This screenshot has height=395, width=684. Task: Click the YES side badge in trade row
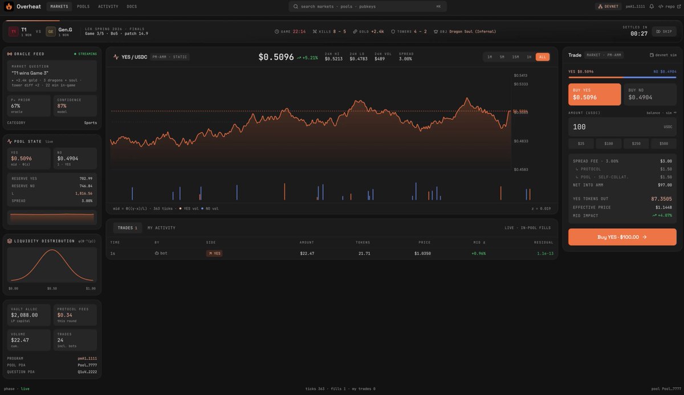(x=214, y=253)
